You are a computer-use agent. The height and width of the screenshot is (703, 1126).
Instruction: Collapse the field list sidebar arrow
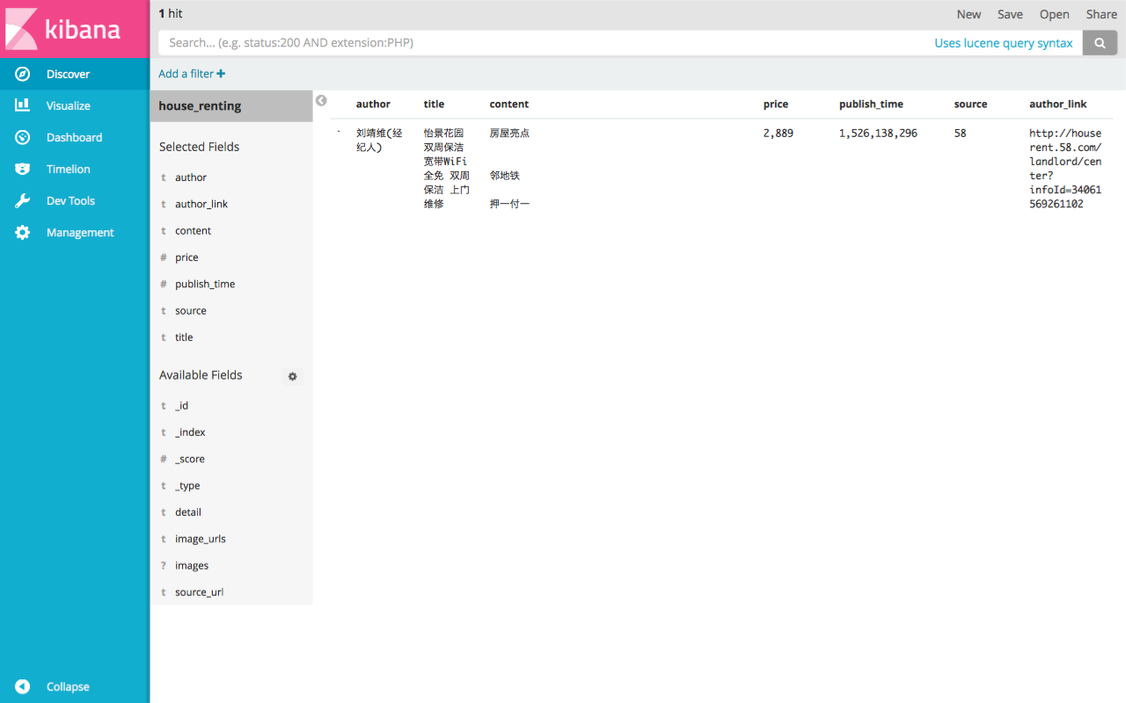tap(321, 101)
